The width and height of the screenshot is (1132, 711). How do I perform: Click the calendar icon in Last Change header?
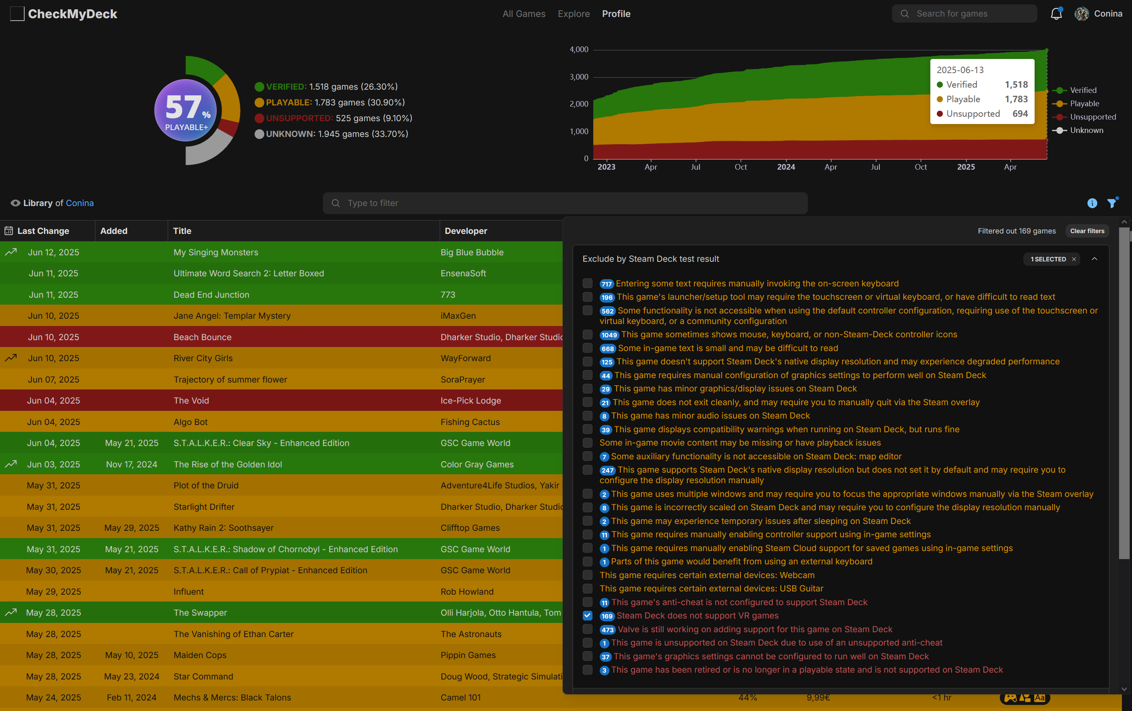[x=8, y=231]
